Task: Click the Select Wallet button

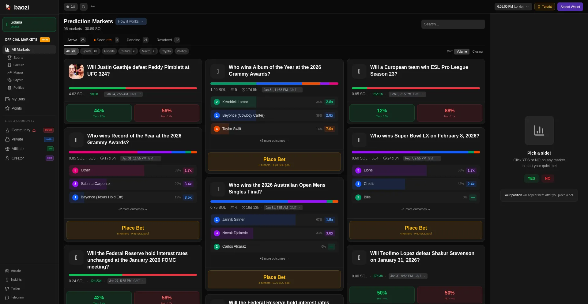Action: pos(570,6)
